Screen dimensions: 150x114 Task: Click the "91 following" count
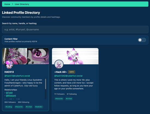(x=72, y=94)
